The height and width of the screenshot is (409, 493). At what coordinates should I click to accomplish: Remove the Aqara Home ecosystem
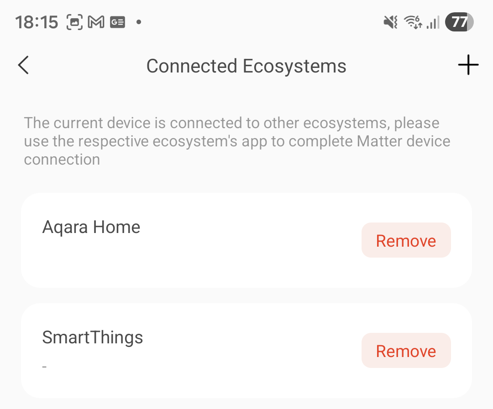(406, 240)
